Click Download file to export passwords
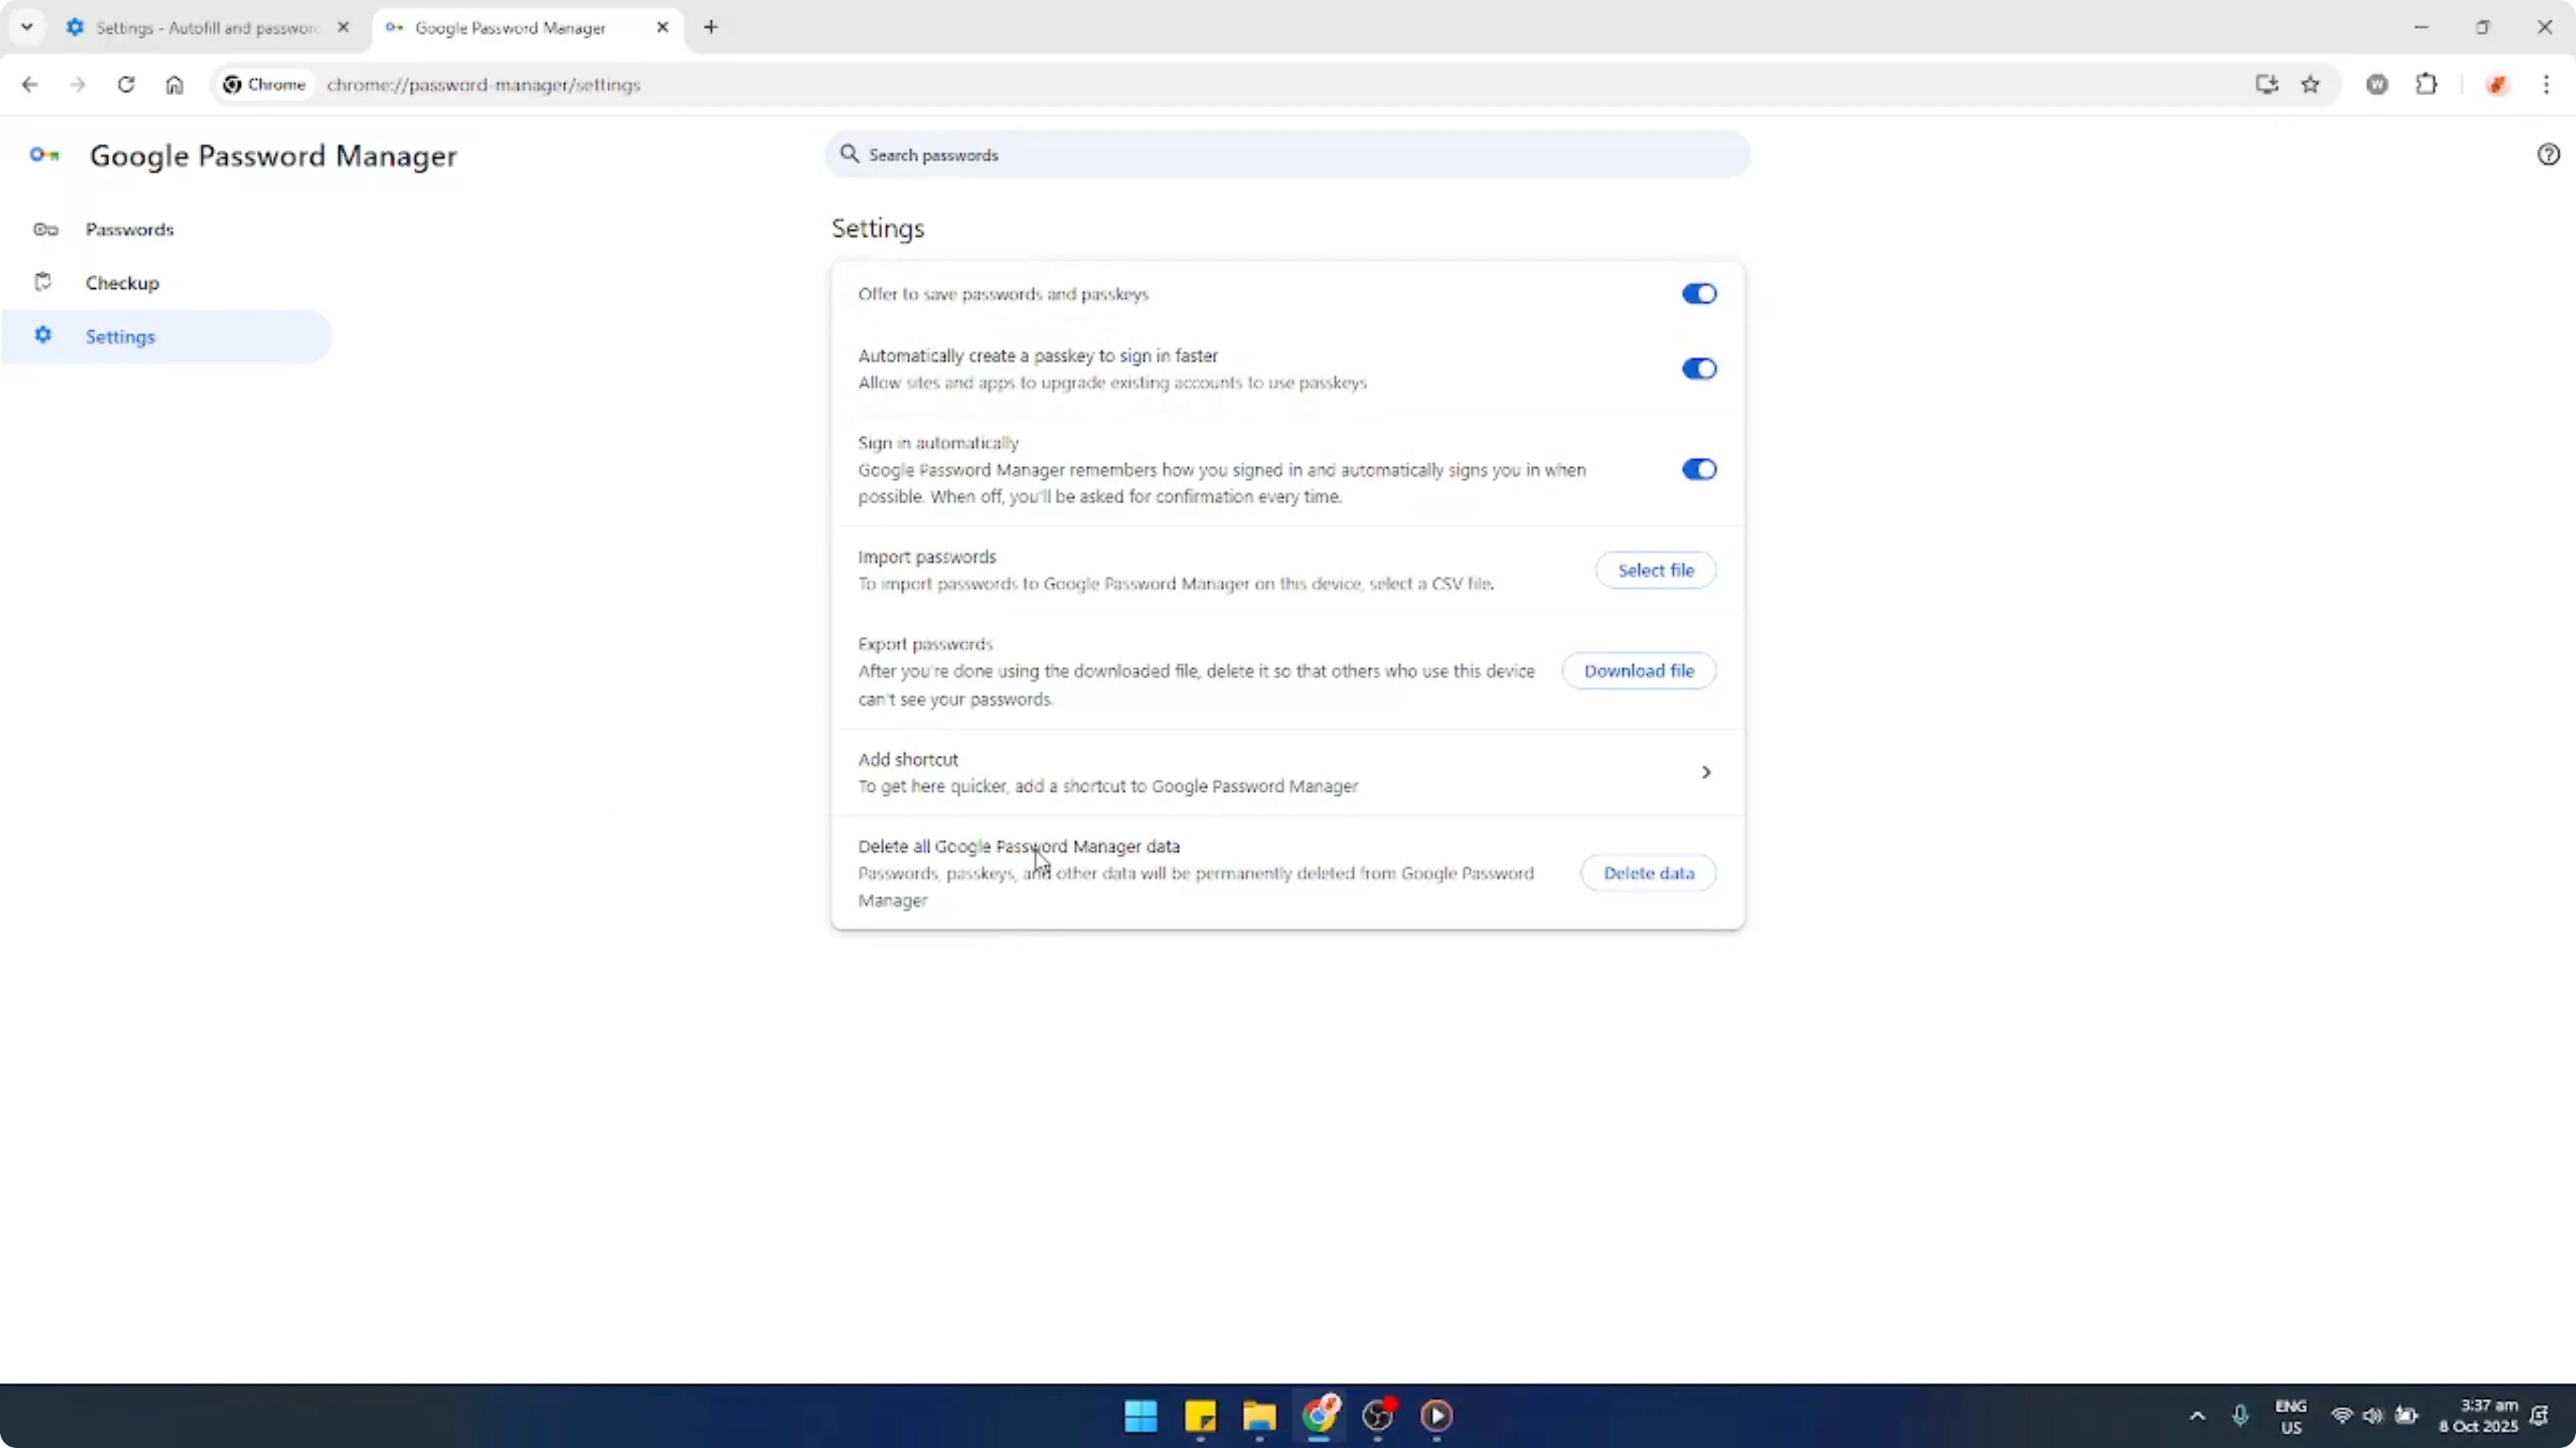The height and width of the screenshot is (1448, 2576). [1639, 672]
